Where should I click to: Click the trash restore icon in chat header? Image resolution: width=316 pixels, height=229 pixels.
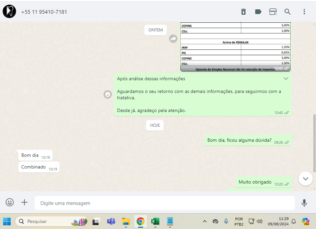point(244,12)
